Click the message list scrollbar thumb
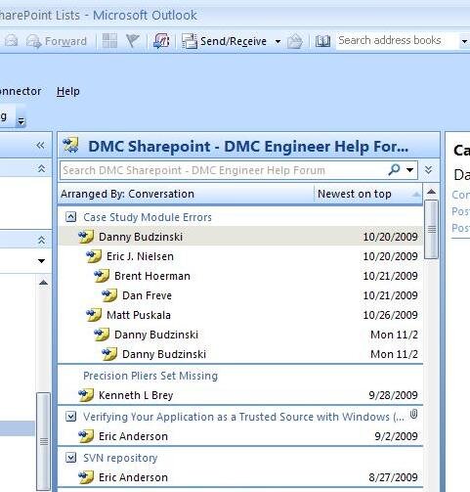This screenshot has width=470, height=492. pos(432,229)
